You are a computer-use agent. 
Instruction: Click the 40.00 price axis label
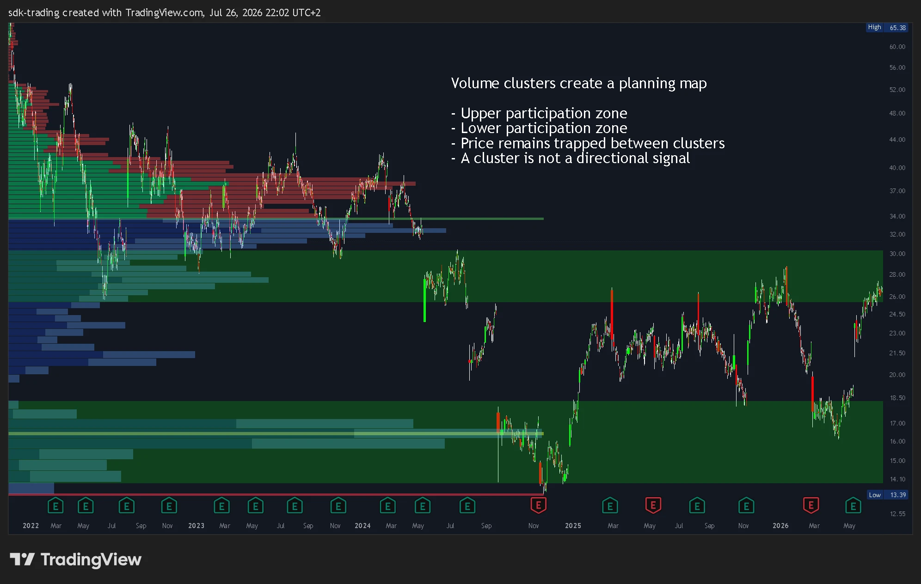[897, 168]
